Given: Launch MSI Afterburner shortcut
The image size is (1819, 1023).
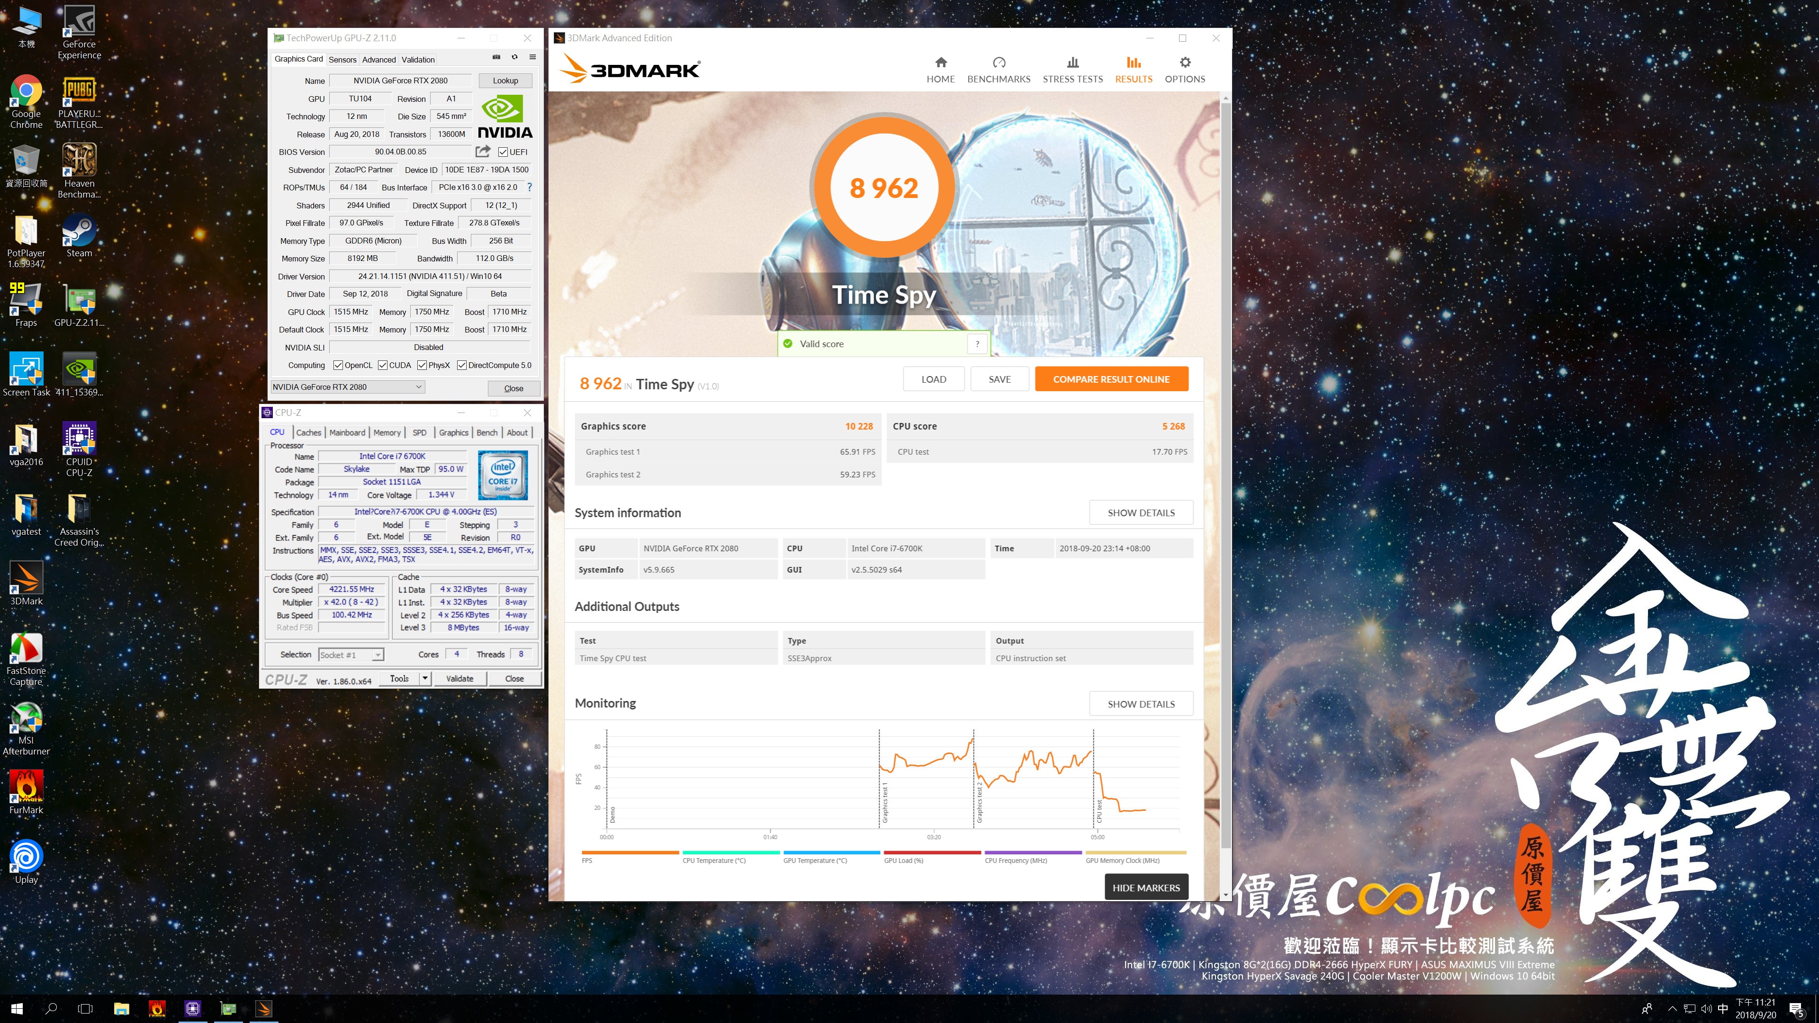Looking at the screenshot, I should [x=26, y=728].
